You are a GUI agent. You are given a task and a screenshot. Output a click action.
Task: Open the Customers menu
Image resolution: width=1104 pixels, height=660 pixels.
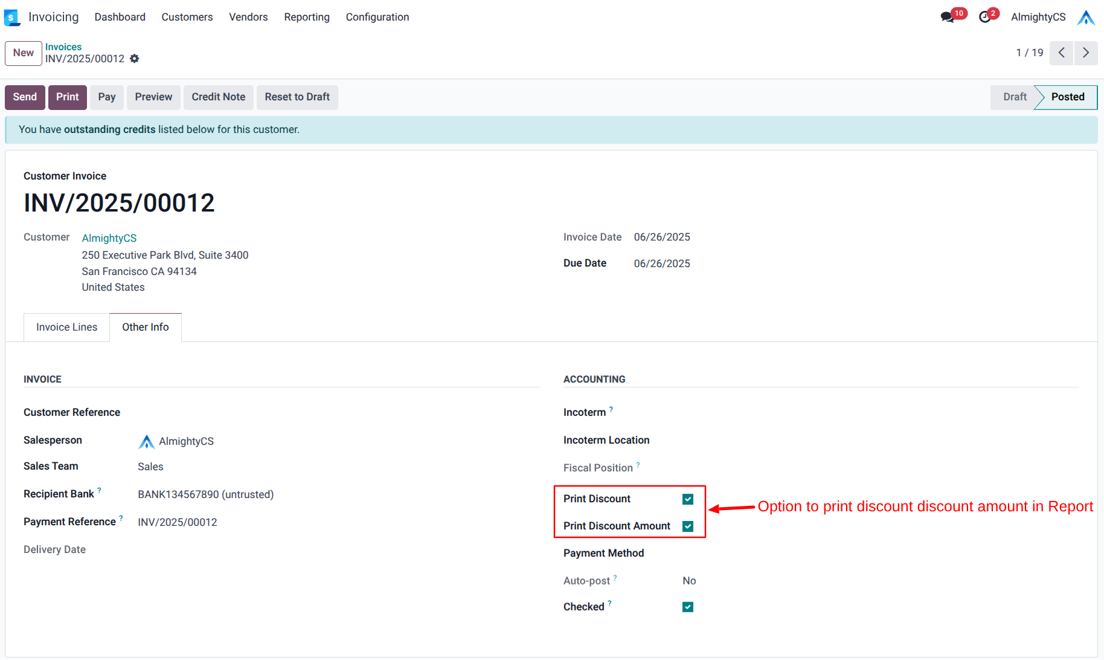point(187,17)
